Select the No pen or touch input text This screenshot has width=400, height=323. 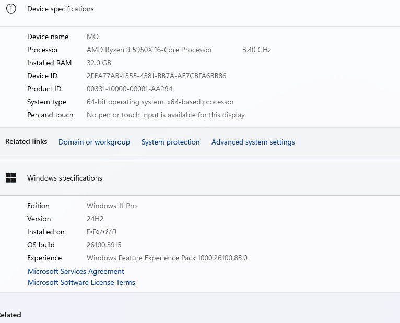coord(166,115)
